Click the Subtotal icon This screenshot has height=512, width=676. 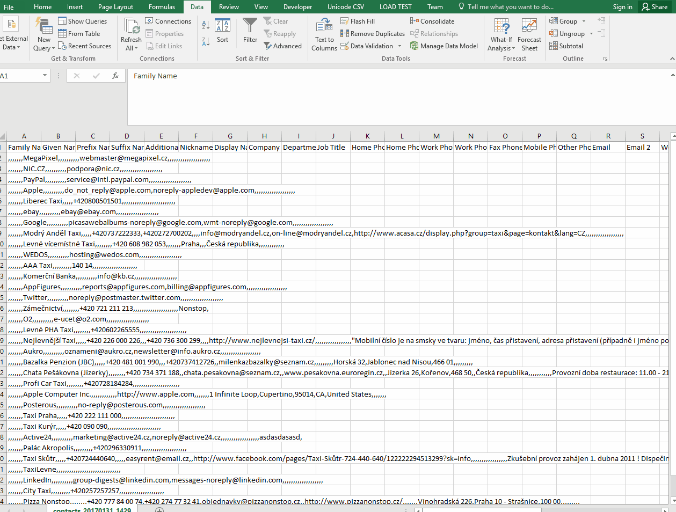tap(554, 46)
